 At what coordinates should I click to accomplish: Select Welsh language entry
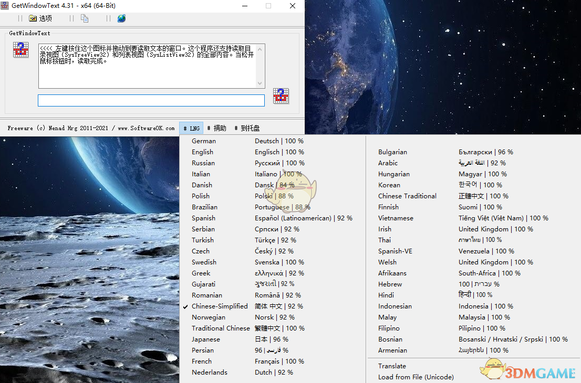473,262
